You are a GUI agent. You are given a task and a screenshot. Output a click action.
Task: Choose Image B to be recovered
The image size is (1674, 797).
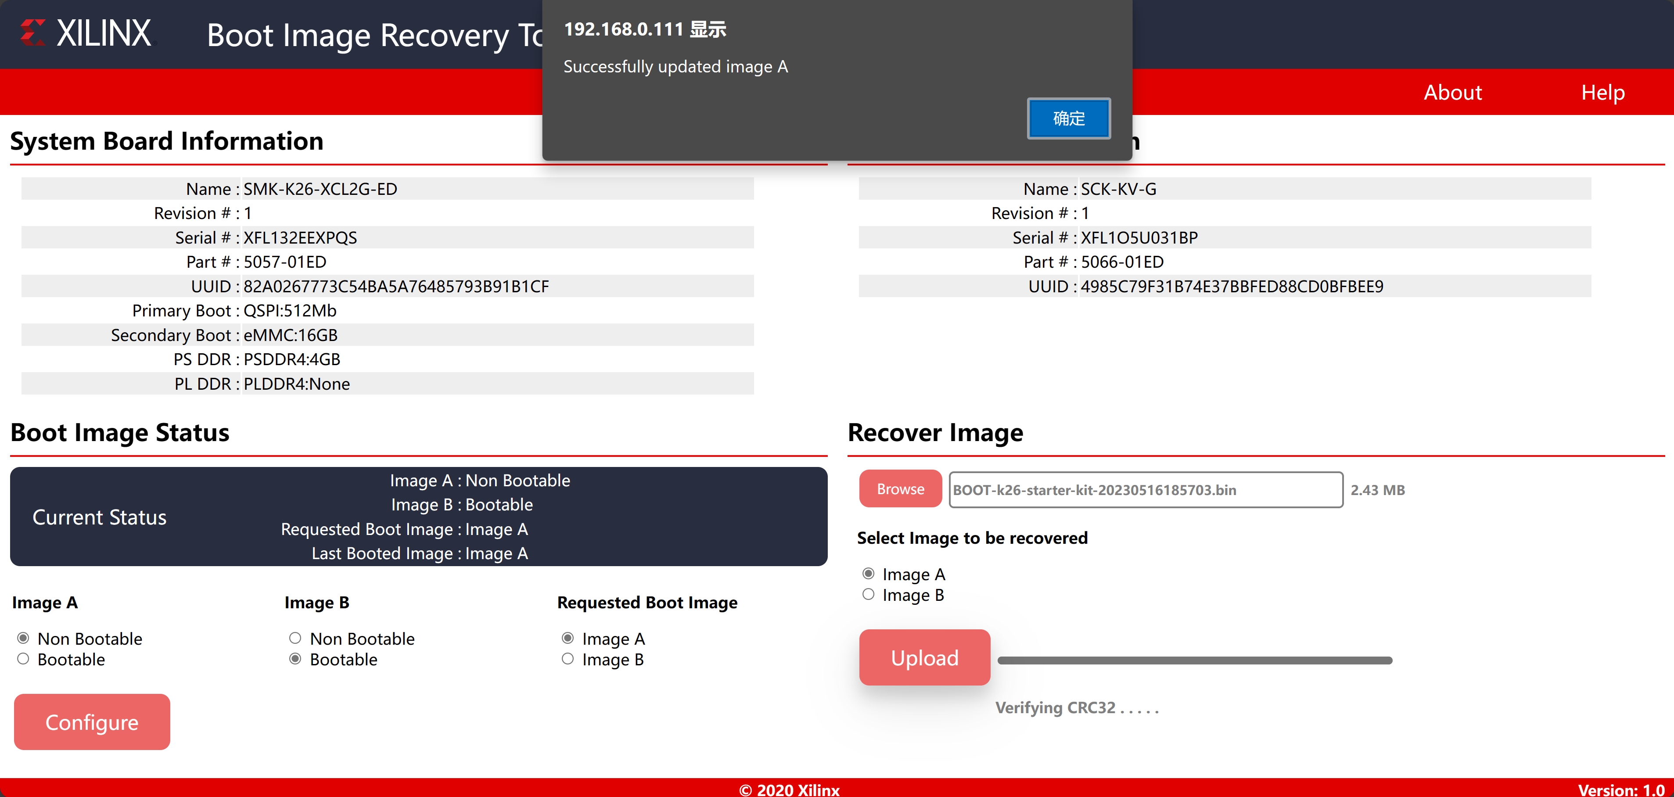(868, 594)
